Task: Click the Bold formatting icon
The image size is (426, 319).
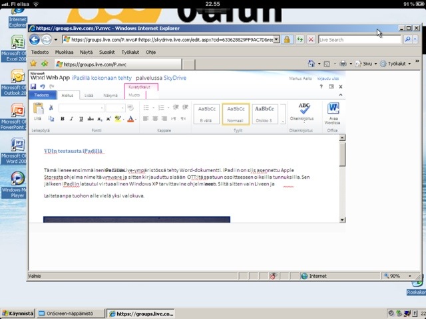Action: pyautogui.click(x=62, y=119)
